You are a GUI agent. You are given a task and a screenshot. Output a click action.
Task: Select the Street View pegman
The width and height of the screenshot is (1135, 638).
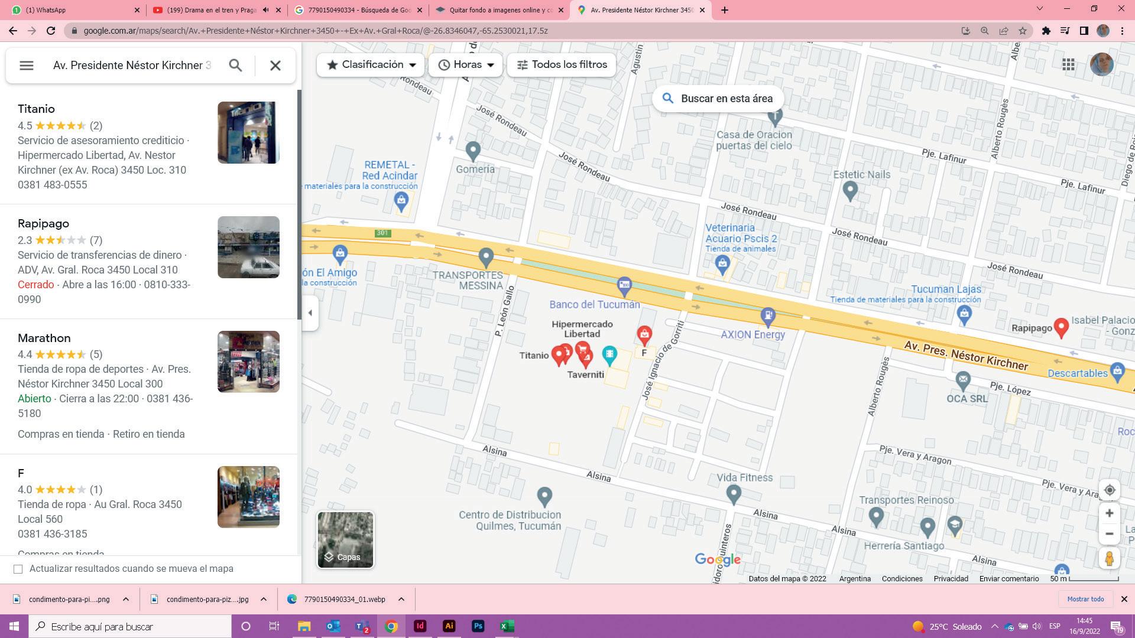click(1110, 558)
